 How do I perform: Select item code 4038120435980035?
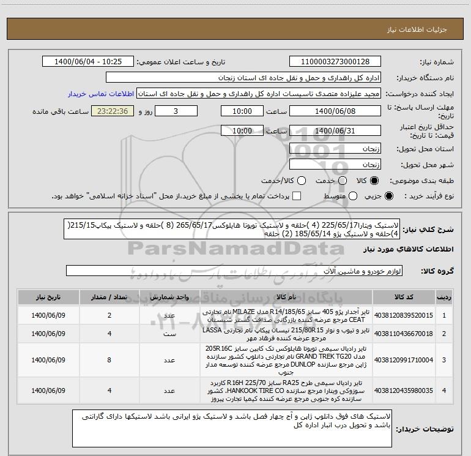coord(404,391)
